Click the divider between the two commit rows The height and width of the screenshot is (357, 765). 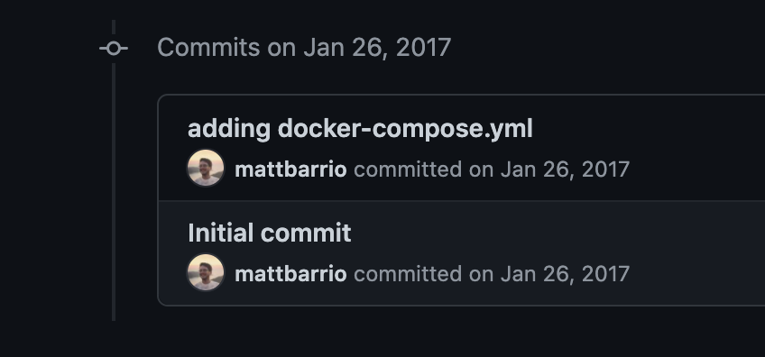coord(462,200)
